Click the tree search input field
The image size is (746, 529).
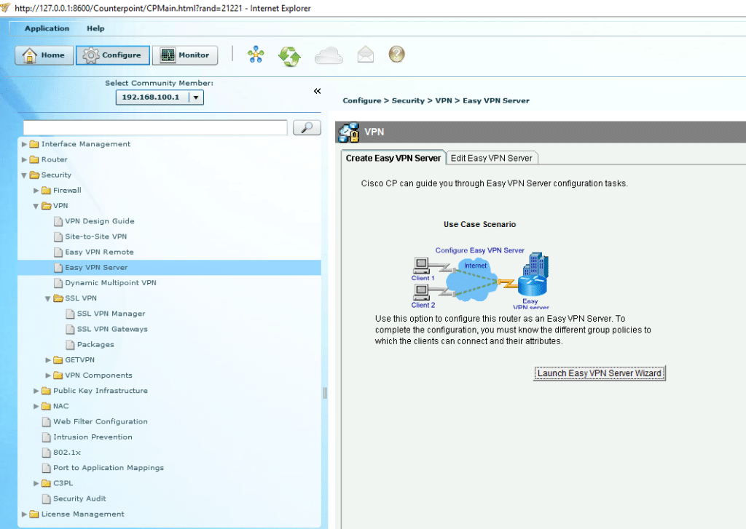coord(153,127)
